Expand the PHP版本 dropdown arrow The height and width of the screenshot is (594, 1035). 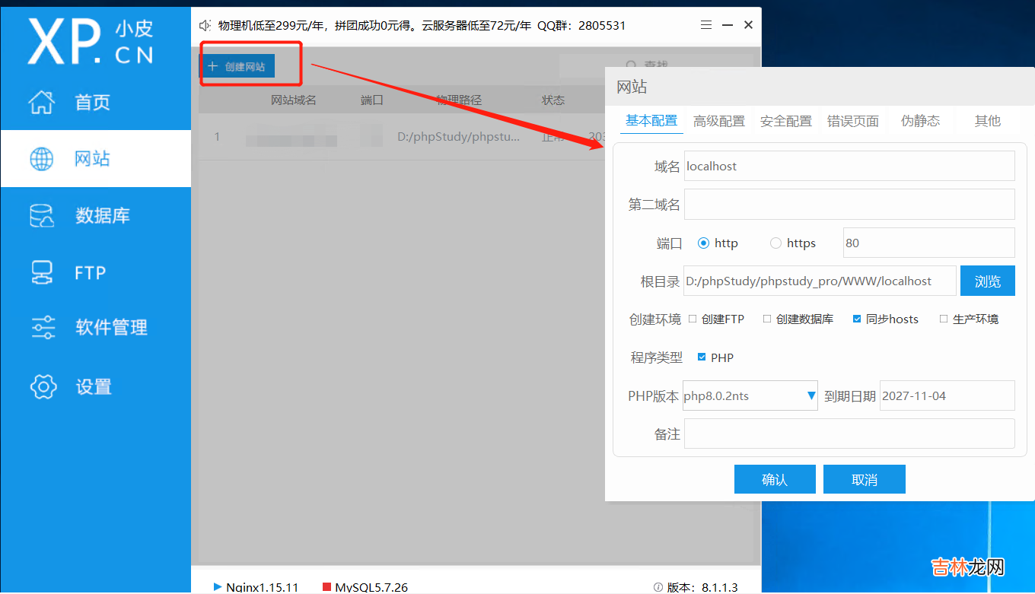(810, 395)
